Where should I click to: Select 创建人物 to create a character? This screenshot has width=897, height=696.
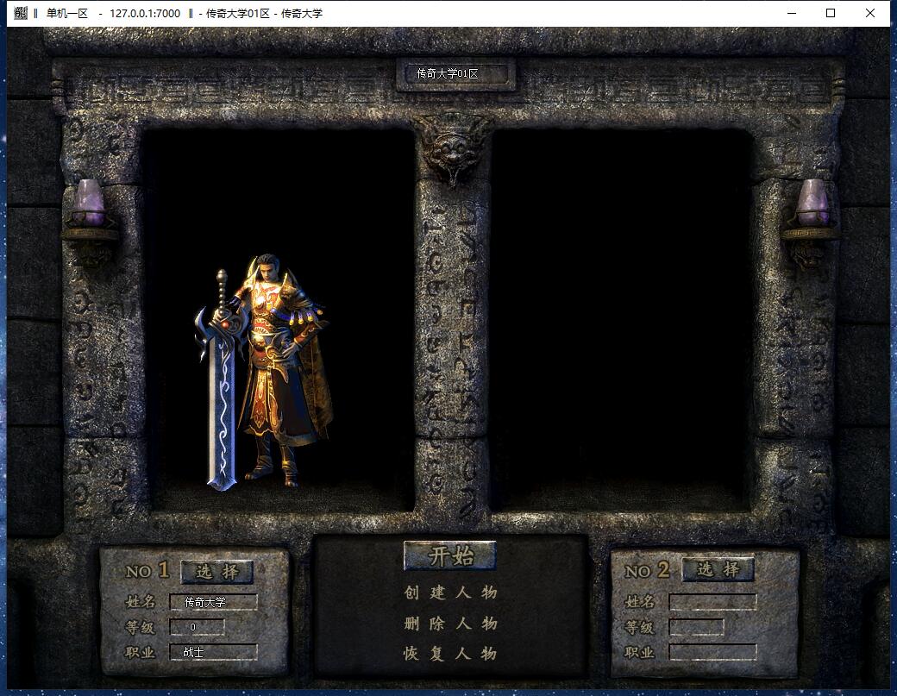[x=450, y=593]
